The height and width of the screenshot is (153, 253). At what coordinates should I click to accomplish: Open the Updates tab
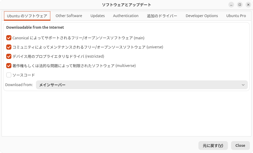pyautogui.click(x=98, y=16)
